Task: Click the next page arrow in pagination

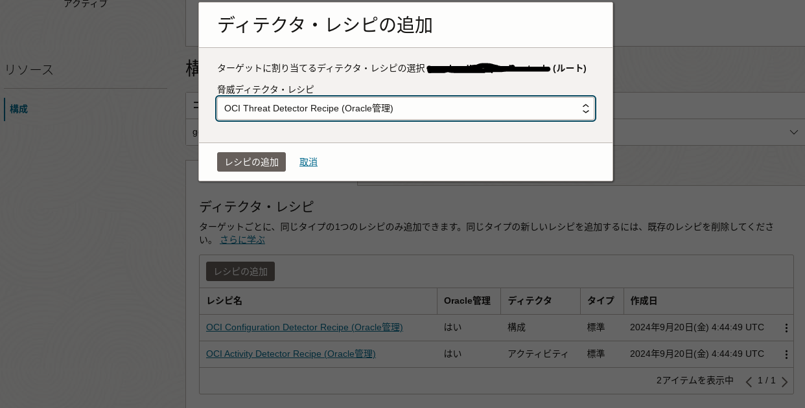Action: [x=784, y=382]
